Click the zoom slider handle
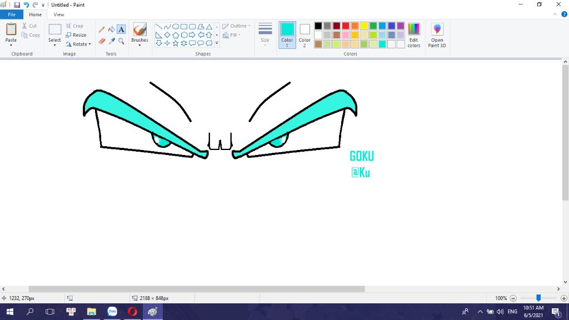 [x=538, y=298]
